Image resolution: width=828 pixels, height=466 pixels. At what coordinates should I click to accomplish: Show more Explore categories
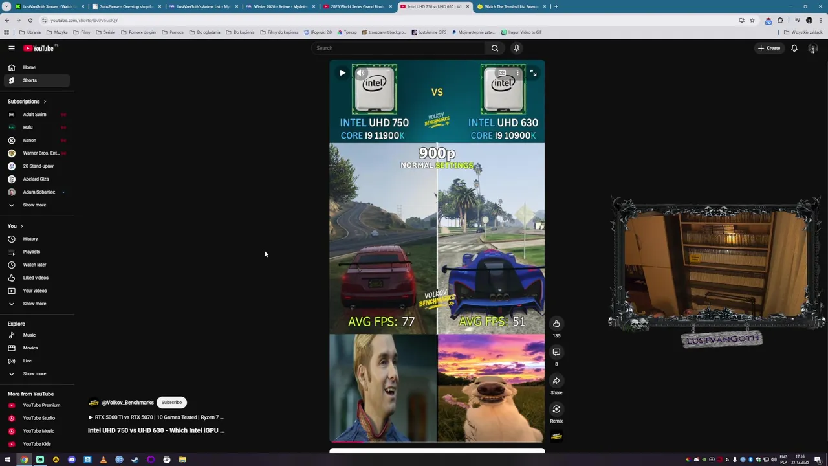pyautogui.click(x=36, y=373)
